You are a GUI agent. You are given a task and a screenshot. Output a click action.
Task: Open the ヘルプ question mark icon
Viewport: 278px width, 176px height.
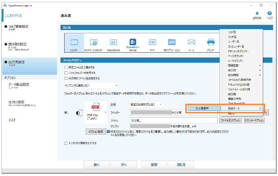(x=270, y=15)
